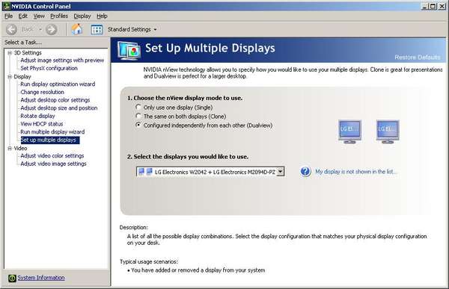Open Adjust video image settings
This screenshot has height=289, width=449.
pos(53,164)
